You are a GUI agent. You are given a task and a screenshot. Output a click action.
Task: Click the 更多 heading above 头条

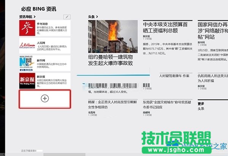[x=201, y=103]
